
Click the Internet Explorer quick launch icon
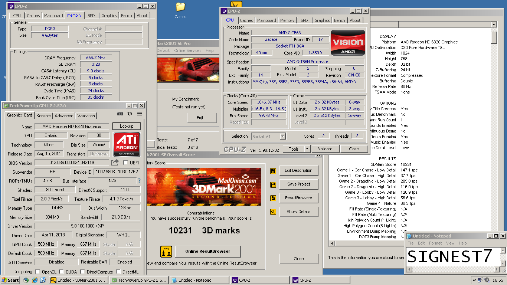pyautogui.click(x=35, y=280)
